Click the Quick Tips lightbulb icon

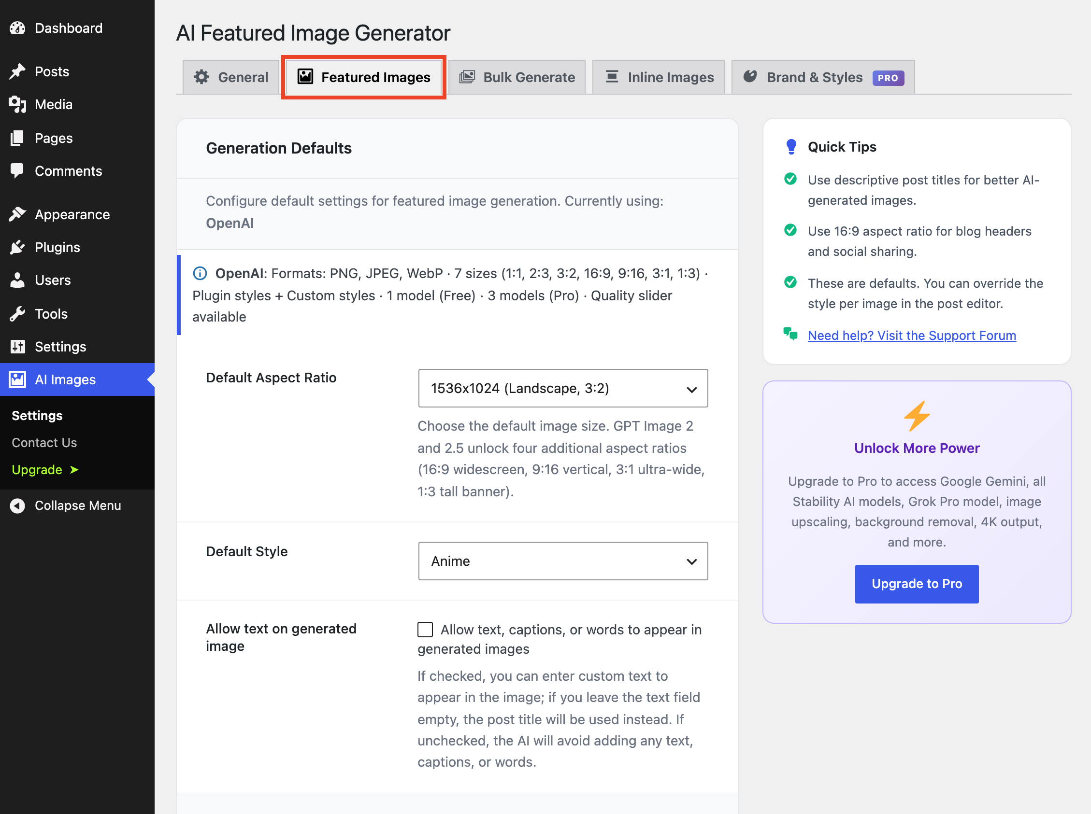(x=791, y=147)
